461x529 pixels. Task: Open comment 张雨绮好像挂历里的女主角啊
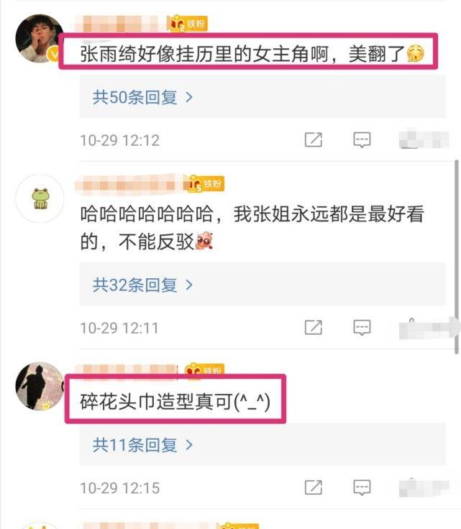click(252, 54)
